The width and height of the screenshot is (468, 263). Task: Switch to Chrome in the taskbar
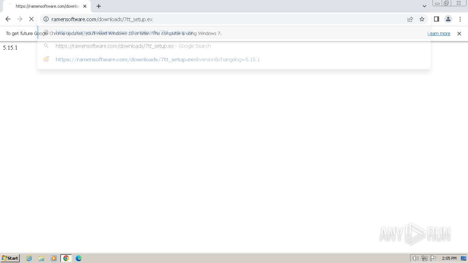click(66, 258)
